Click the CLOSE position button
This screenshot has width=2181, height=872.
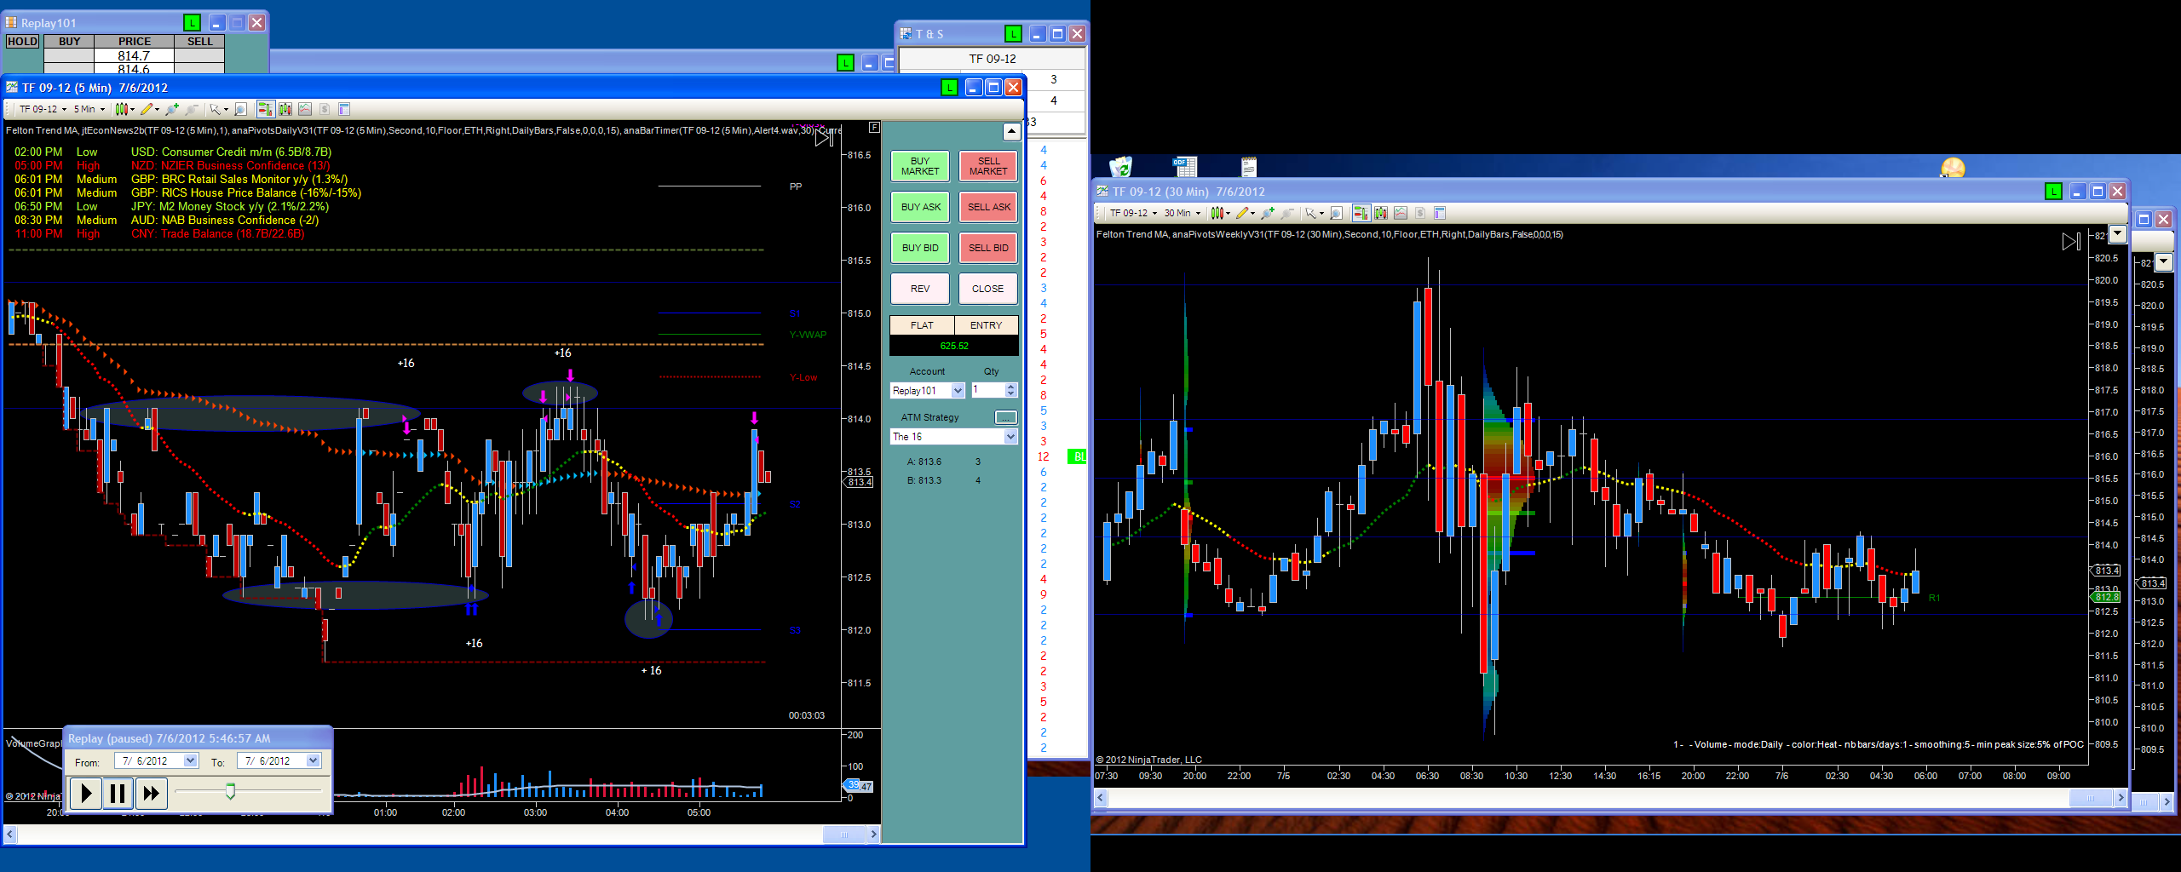988,289
